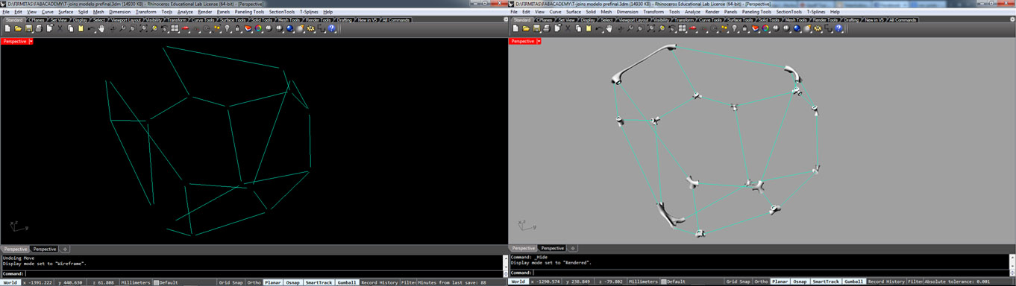
Task: Click Copy icon in left Rhino window
Action: coord(71,28)
